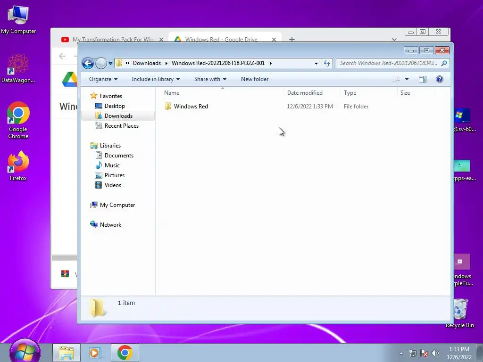Click Chrome's tab search chevron
Screen dimensions: 483x362
pyautogui.click(x=394, y=40)
